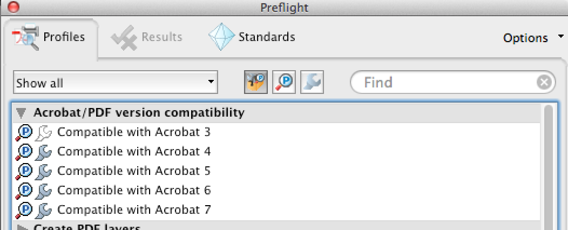Image resolution: width=568 pixels, height=230 pixels.
Task: Clear the Find field with X icon
Action: click(544, 83)
